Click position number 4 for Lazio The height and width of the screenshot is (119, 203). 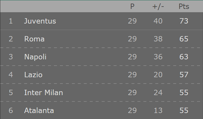pyautogui.click(x=11, y=75)
